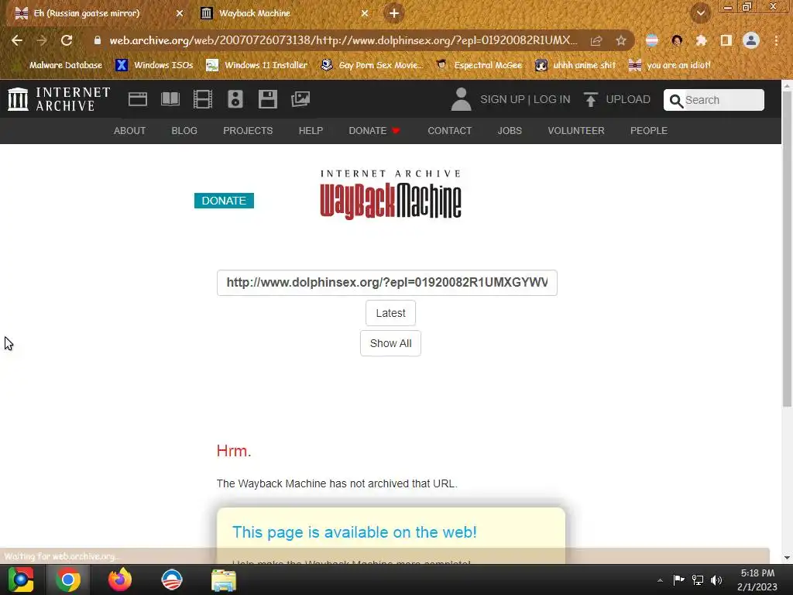
Task: Click SIGN UP | LOG IN link
Action: coord(525,99)
